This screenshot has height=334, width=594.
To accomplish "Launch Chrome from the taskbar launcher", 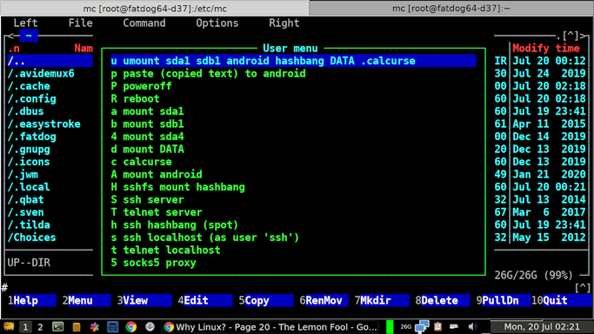I will [131, 326].
